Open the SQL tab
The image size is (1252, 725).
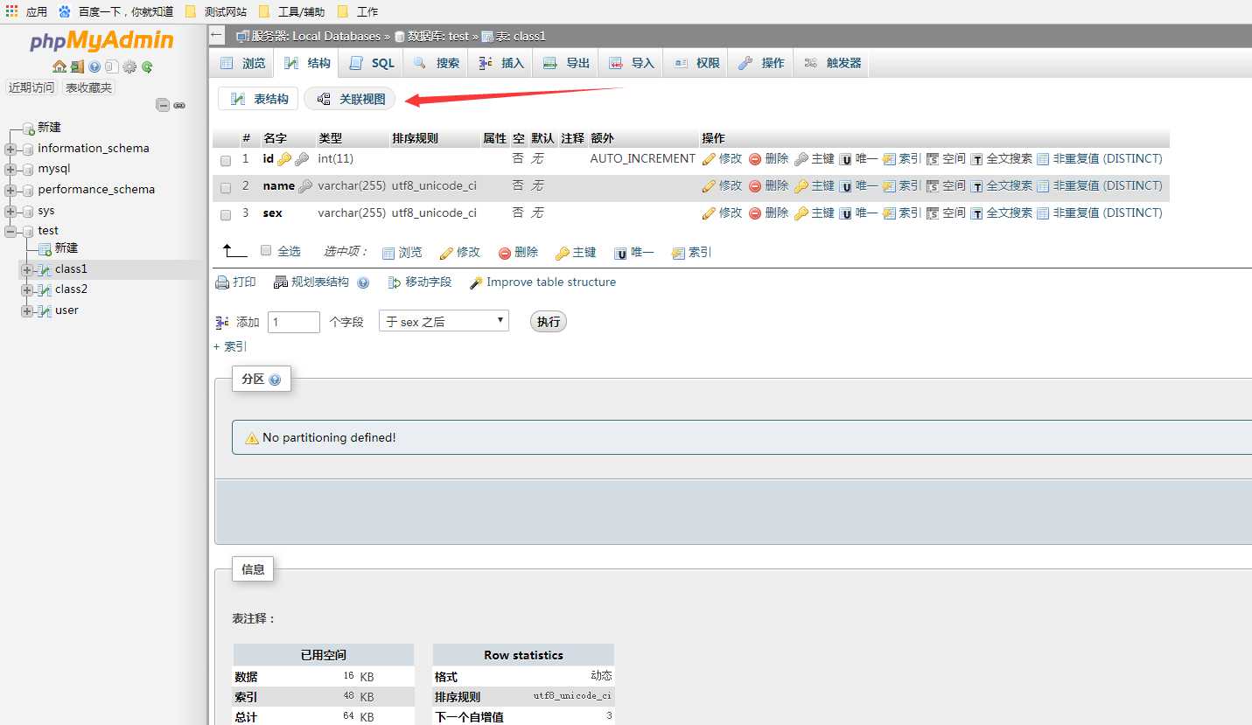point(372,63)
